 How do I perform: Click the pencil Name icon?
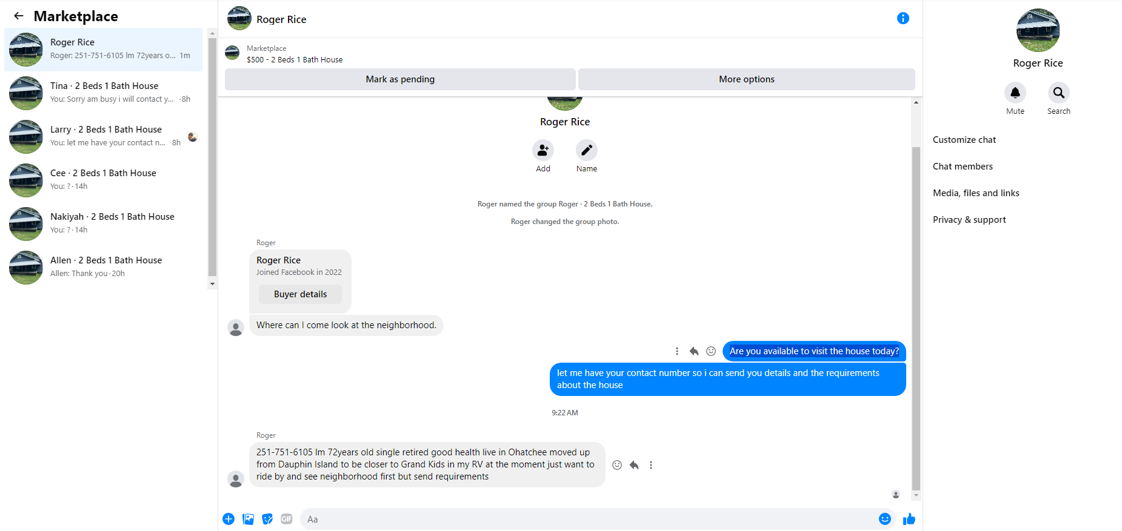click(586, 150)
